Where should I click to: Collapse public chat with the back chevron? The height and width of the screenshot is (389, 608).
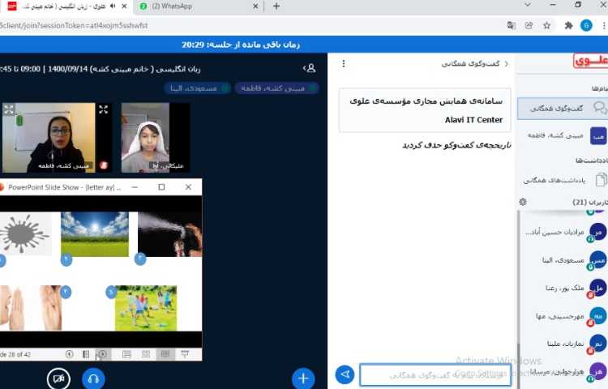[507, 63]
